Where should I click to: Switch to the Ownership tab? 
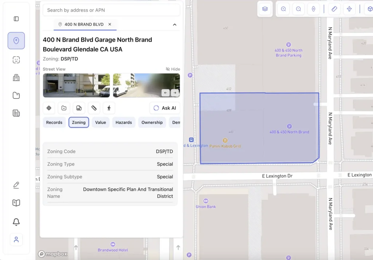coord(152,122)
